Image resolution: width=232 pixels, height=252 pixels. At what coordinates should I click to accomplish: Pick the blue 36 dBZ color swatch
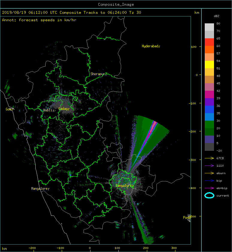pyautogui.click(x=209, y=109)
